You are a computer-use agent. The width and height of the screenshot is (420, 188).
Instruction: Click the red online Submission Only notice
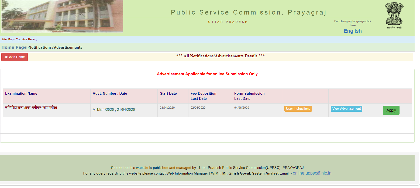coord(207,74)
